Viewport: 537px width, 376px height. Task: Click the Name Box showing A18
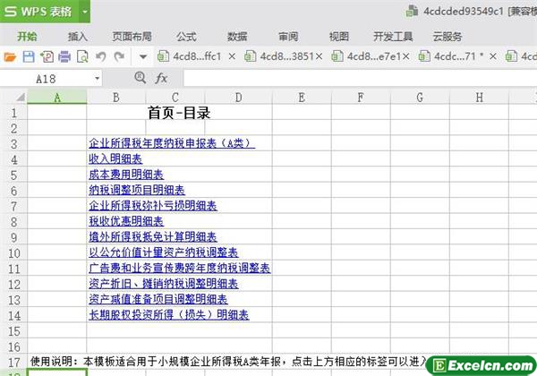point(47,79)
